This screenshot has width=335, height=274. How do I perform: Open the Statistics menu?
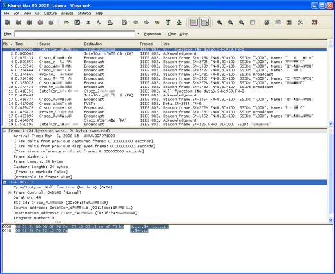[x=84, y=14]
